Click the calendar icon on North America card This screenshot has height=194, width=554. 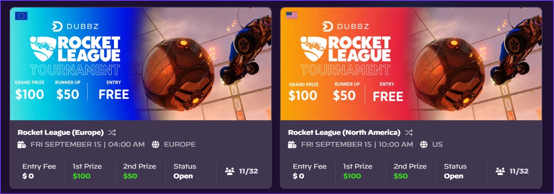(292, 144)
